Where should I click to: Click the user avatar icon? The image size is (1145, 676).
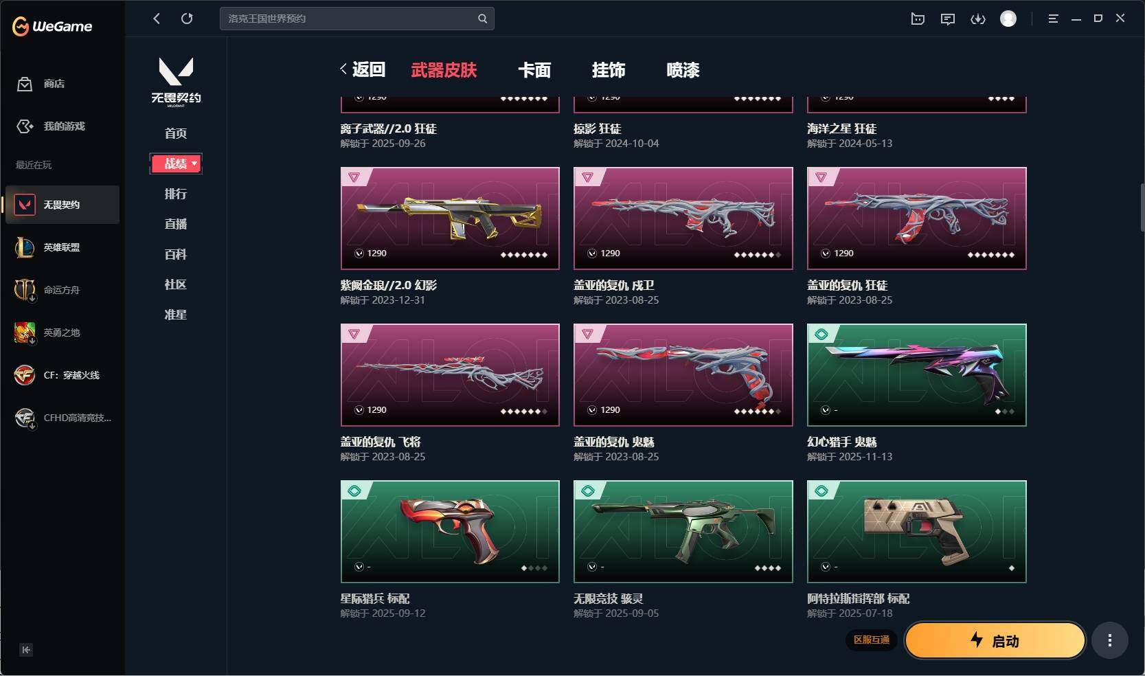coord(1008,19)
